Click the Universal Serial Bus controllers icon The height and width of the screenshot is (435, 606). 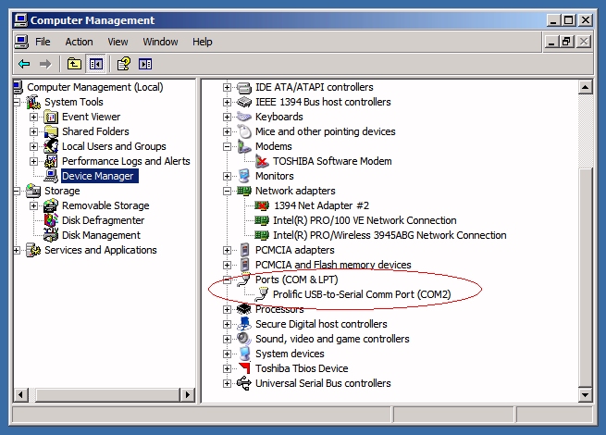pyautogui.click(x=244, y=383)
